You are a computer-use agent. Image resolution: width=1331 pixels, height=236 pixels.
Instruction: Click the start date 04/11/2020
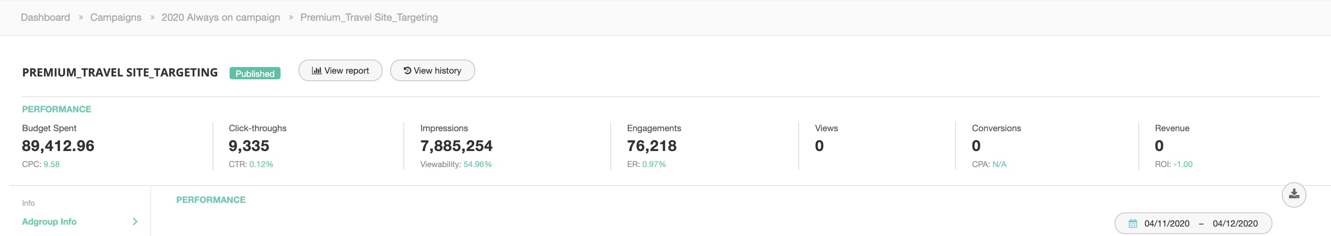pos(1167,224)
